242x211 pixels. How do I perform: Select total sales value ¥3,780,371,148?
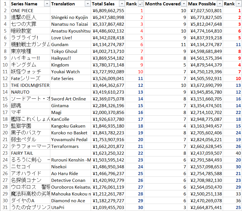point(108,65)
